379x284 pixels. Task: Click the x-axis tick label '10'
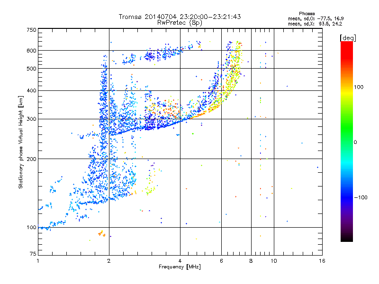pos(274,261)
